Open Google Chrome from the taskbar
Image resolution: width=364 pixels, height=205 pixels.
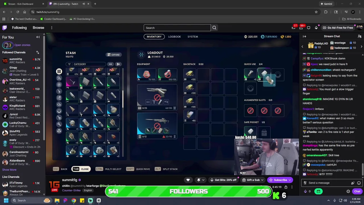click(74, 200)
